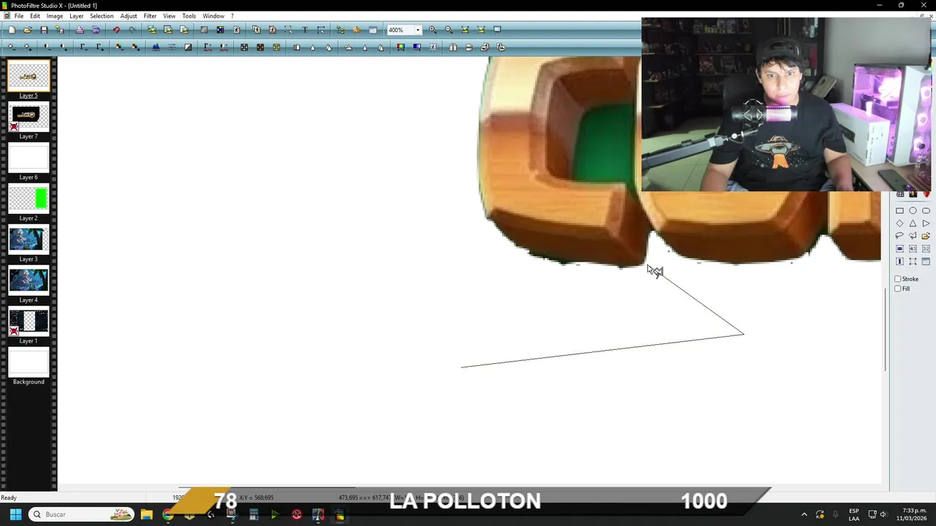Select the Layer 1 thumbnail
936x526 pixels.
tap(29, 322)
